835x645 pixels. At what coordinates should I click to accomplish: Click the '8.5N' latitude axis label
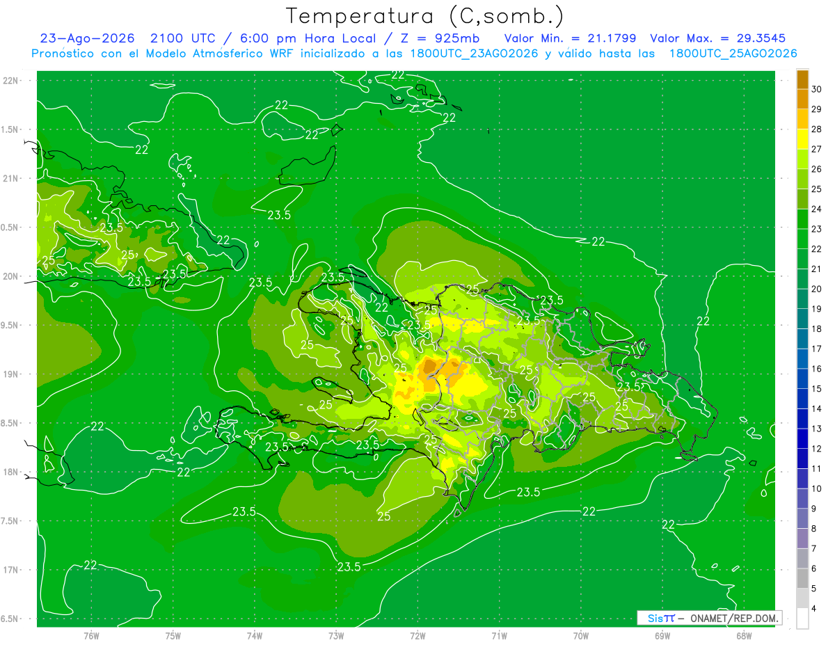pos(10,423)
